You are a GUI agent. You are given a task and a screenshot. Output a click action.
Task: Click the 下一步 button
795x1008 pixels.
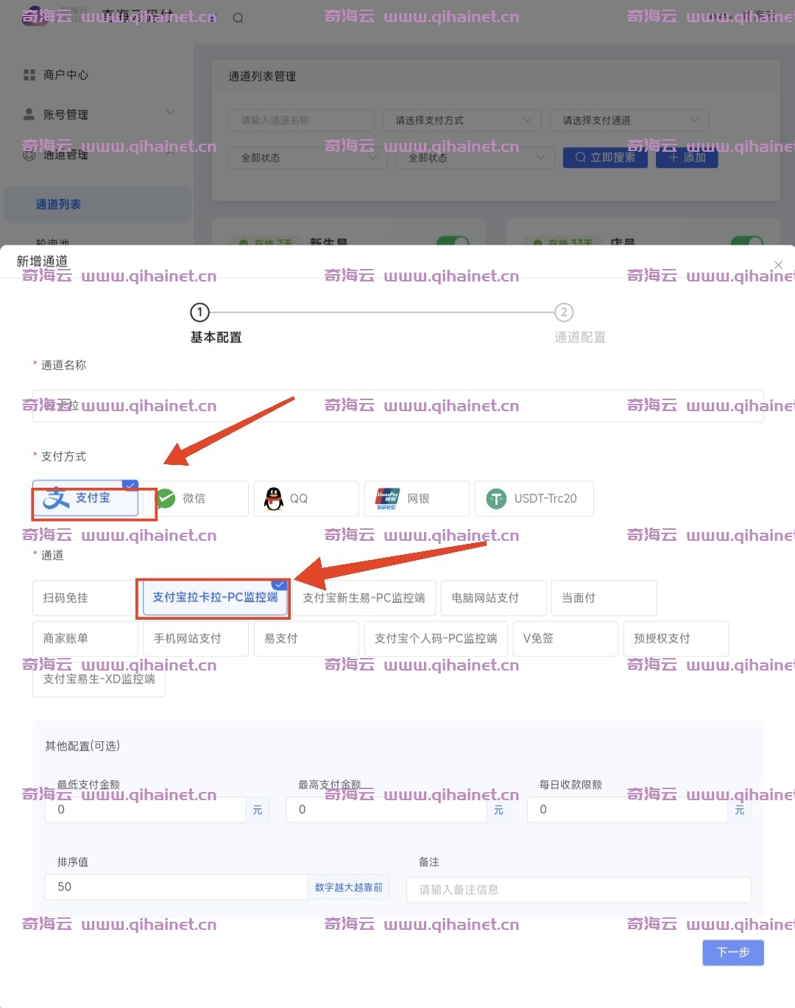click(732, 952)
